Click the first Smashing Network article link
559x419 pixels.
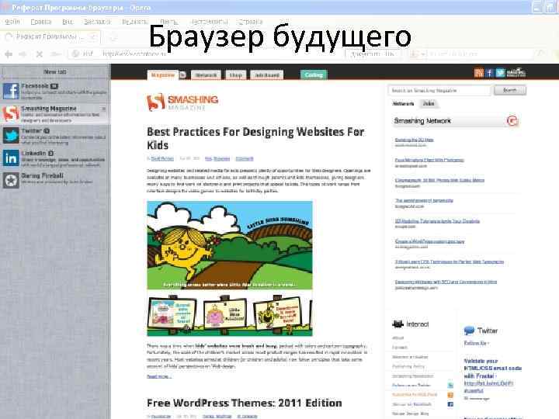pos(414,140)
